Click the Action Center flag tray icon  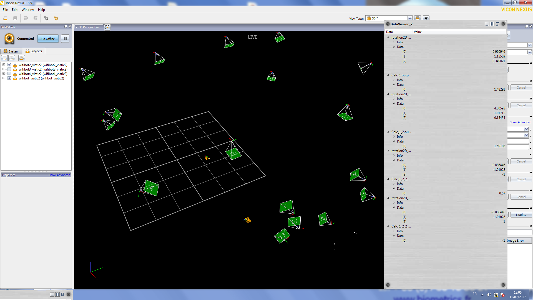(x=502, y=295)
